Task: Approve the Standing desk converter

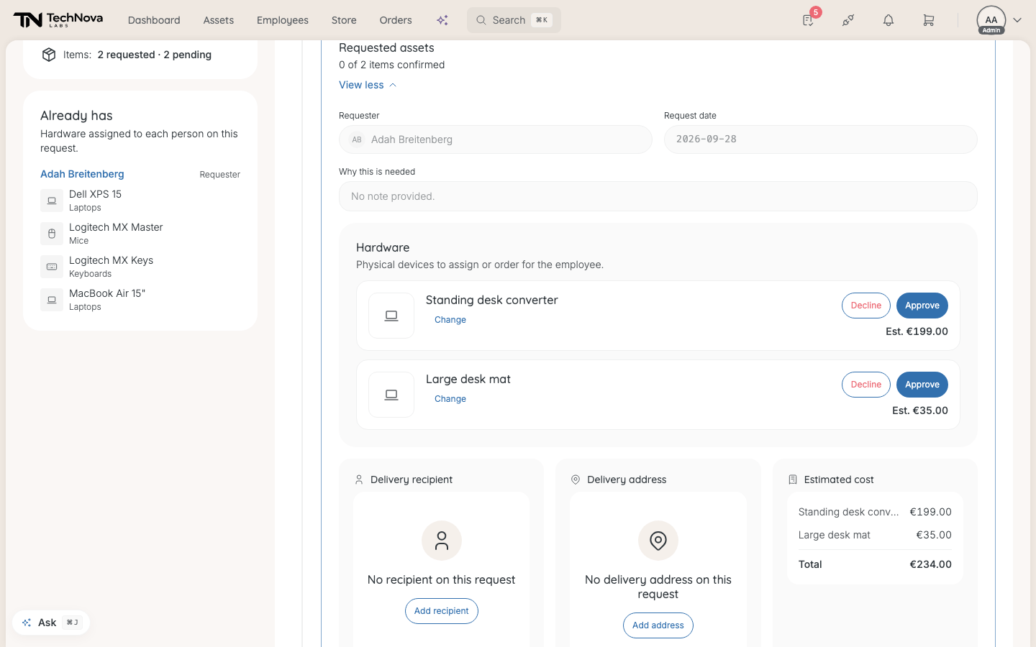Action: click(922, 306)
